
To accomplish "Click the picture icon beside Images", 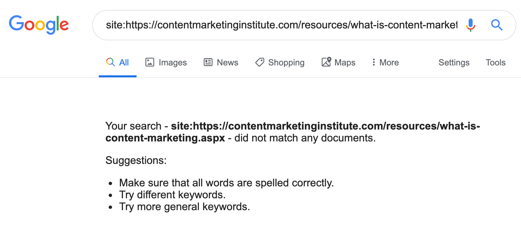I will coord(150,62).
